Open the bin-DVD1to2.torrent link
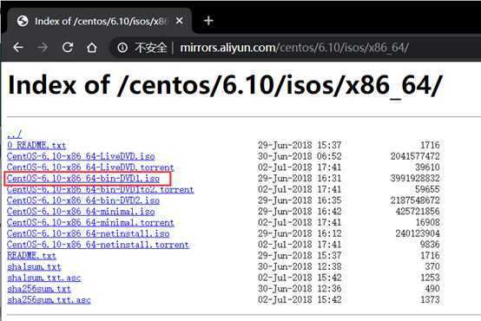481x321 pixels. (101, 189)
